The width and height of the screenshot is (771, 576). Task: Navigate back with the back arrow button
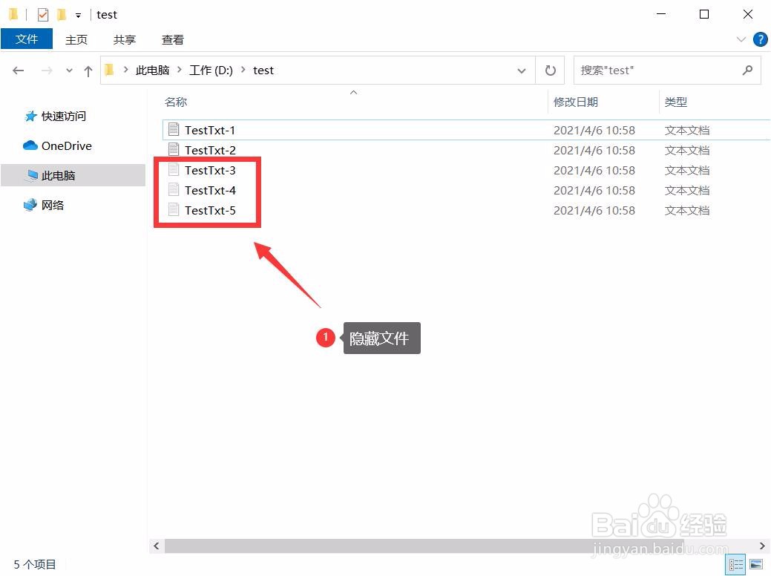point(18,70)
